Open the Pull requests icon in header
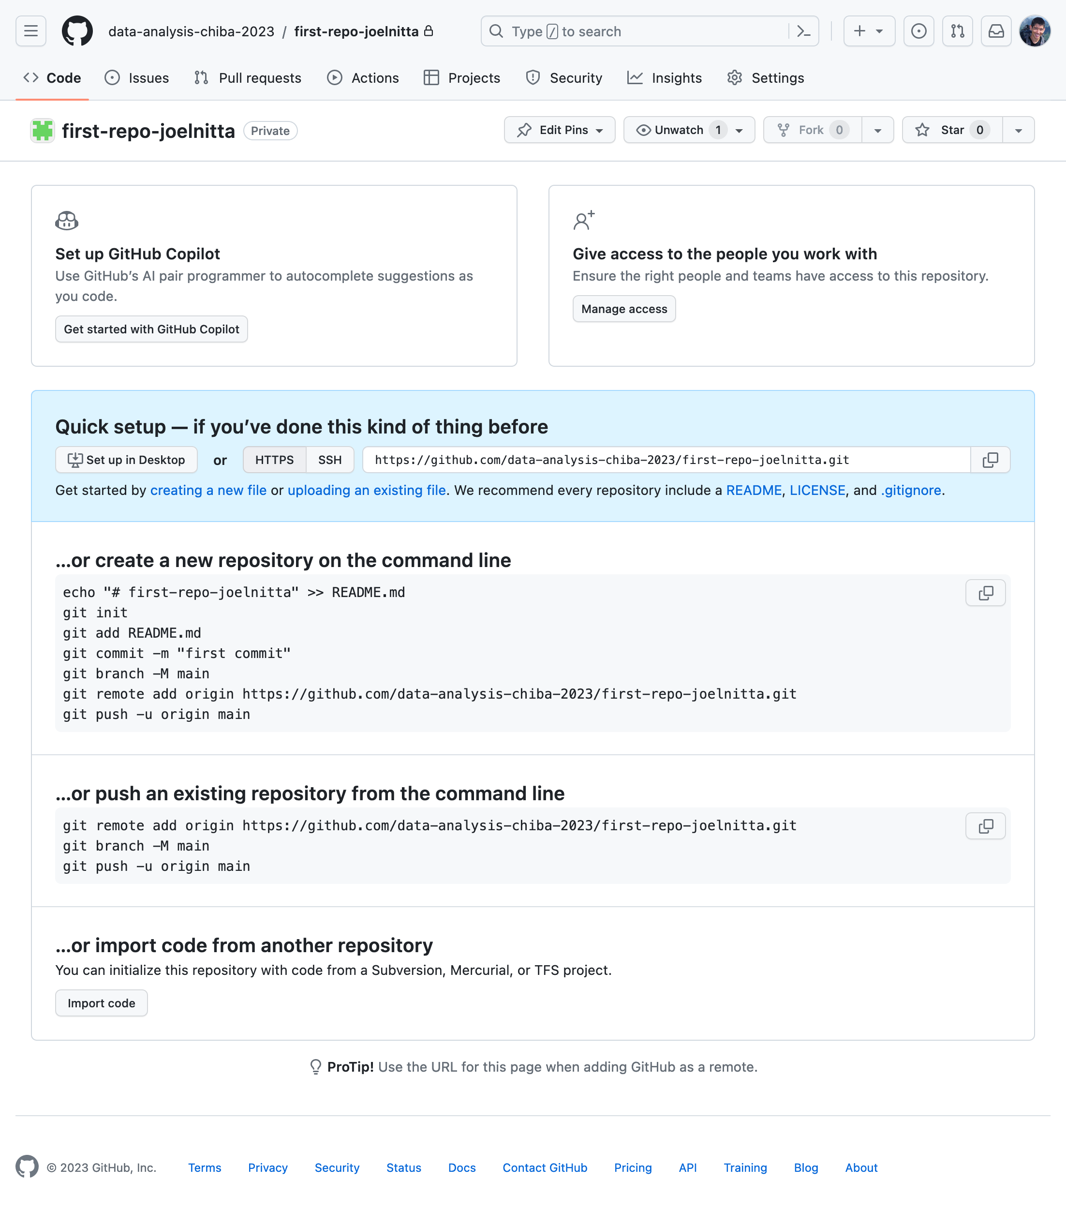The image size is (1066, 1226). (957, 31)
